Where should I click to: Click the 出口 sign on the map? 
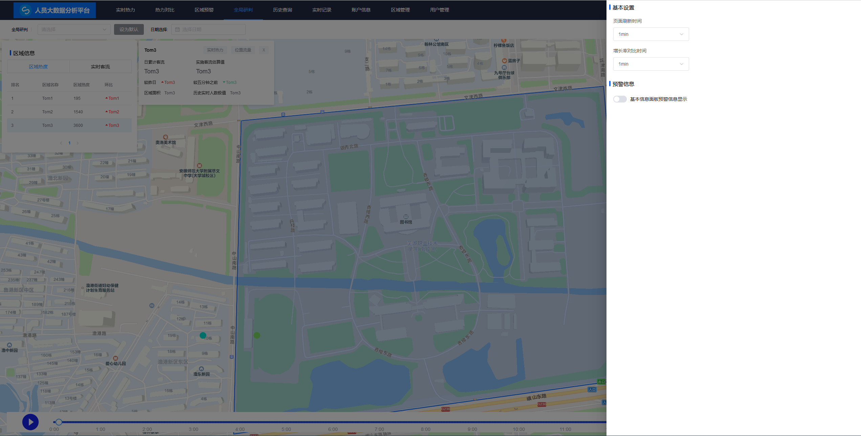601,382
